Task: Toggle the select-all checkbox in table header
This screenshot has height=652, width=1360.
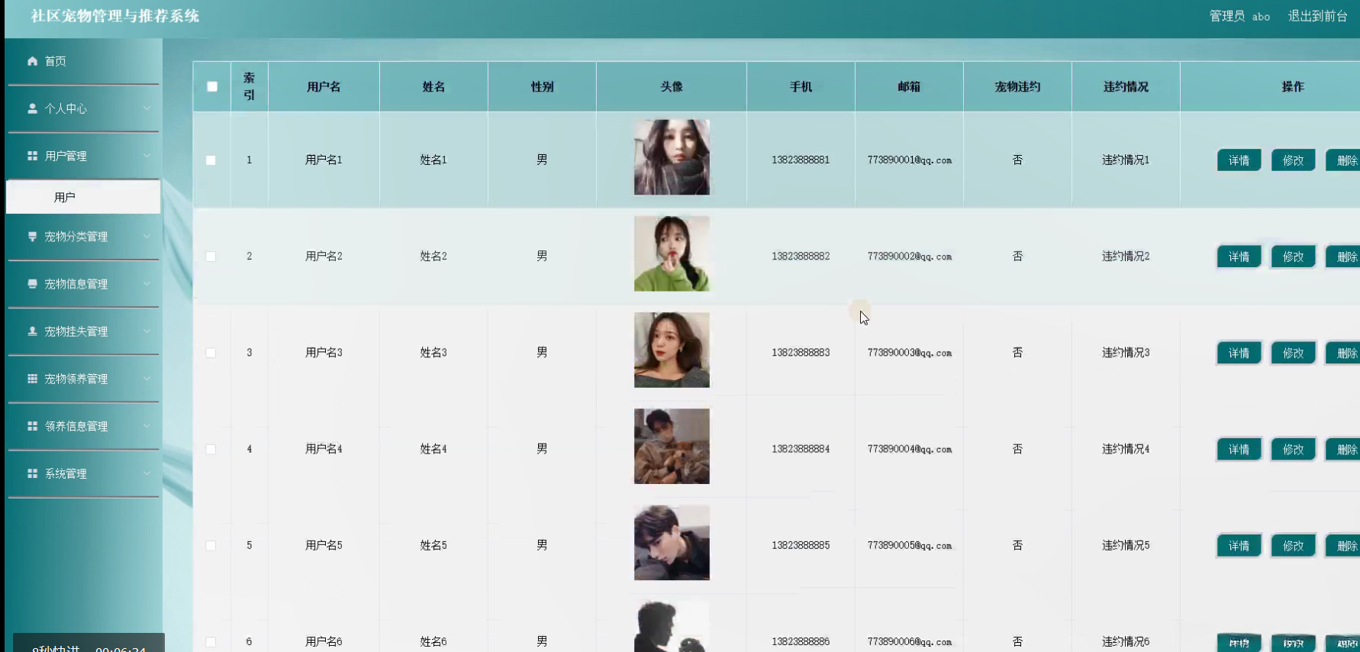Action: [212, 86]
